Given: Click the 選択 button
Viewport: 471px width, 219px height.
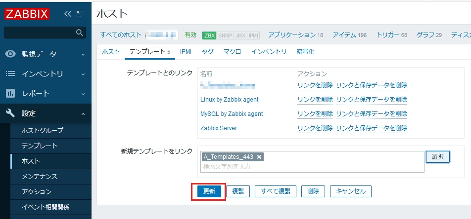Looking at the screenshot, I should pyautogui.click(x=438, y=157).
